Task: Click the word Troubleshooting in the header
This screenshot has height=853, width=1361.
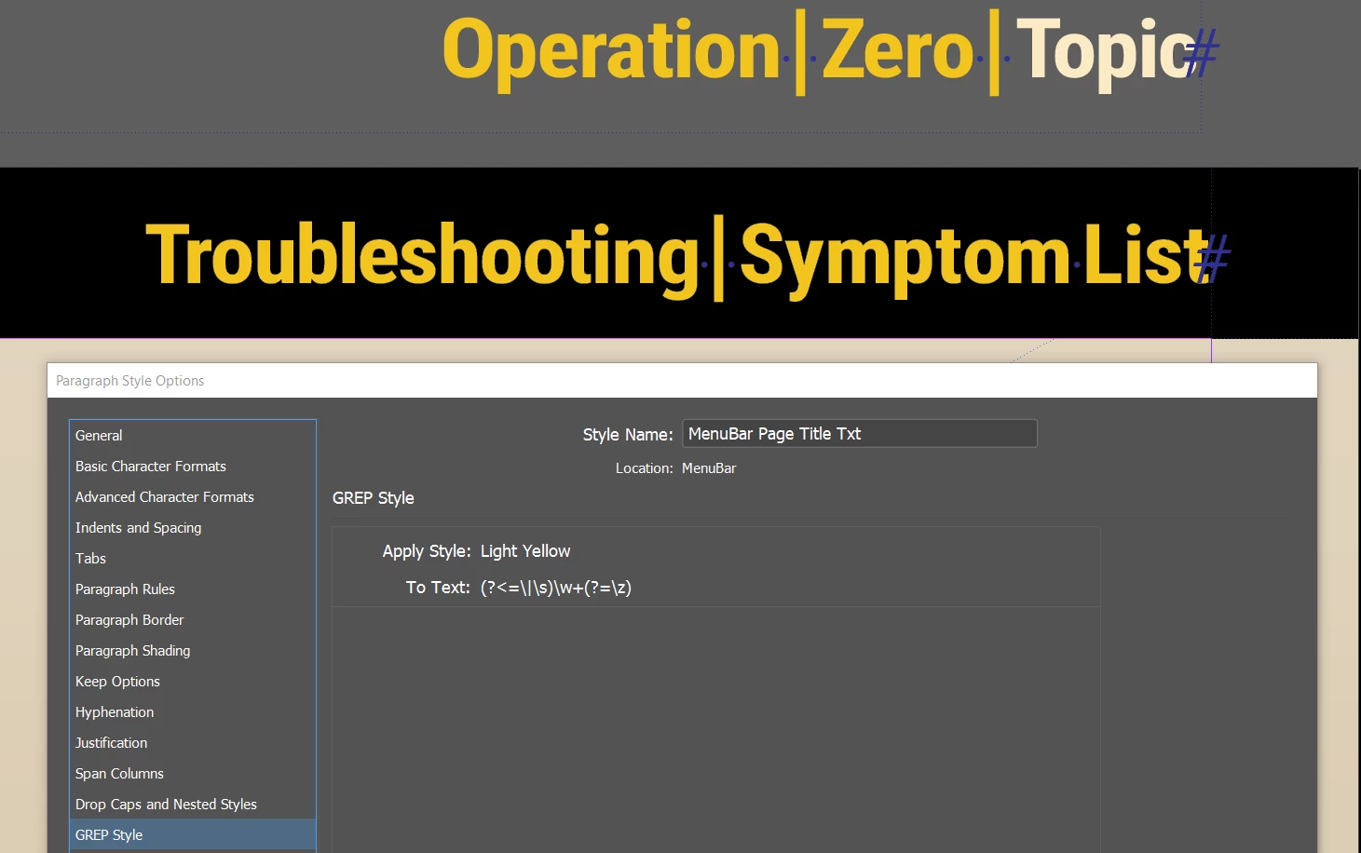Action: 422,259
